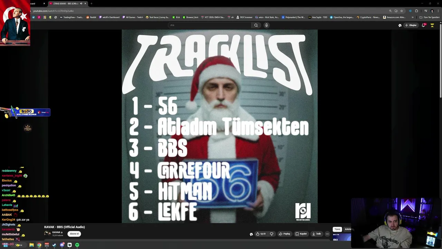Open the blue sound extension icon
The height and width of the screenshot is (249, 442).
410,11
